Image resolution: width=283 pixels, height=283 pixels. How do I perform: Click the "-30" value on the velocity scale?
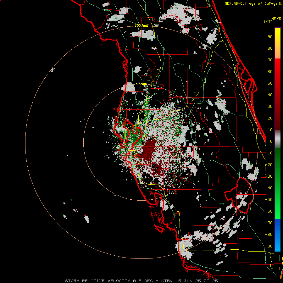coord(269,176)
